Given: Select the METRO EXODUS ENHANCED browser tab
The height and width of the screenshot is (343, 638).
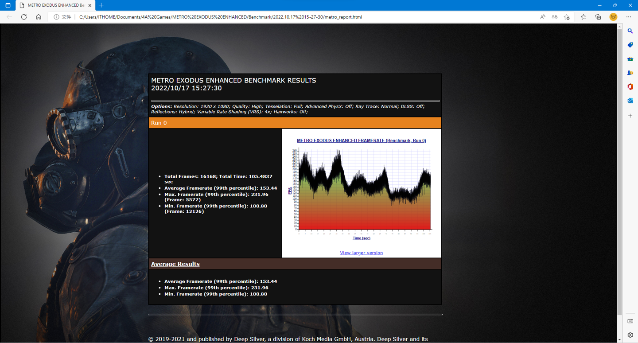Looking at the screenshot, I should pos(55,5).
